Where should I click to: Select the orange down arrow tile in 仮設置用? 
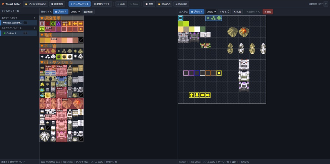(x=70, y=24)
